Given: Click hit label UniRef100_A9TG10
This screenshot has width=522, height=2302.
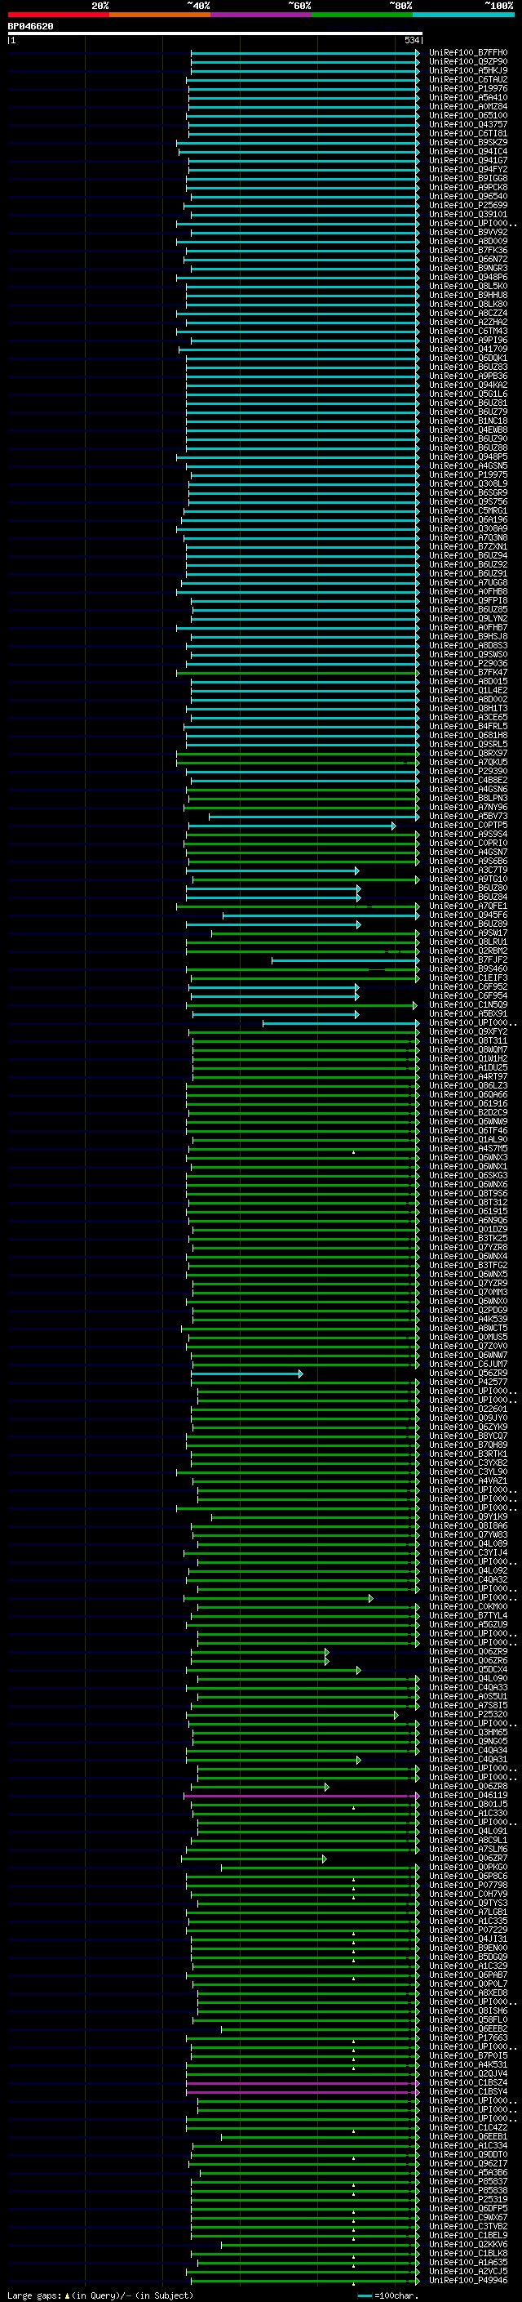Looking at the screenshot, I should (468, 879).
